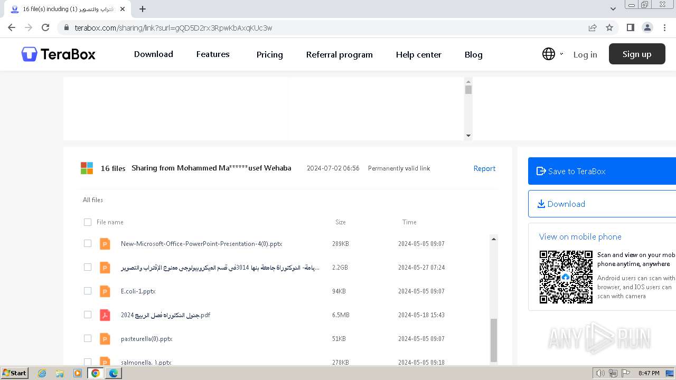Screen dimensions: 676x380
Task: Expand the tab search chevron
Action: (x=613, y=9)
